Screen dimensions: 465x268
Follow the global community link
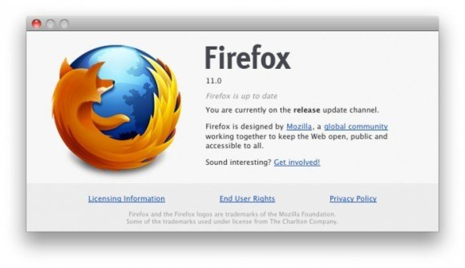click(x=356, y=126)
